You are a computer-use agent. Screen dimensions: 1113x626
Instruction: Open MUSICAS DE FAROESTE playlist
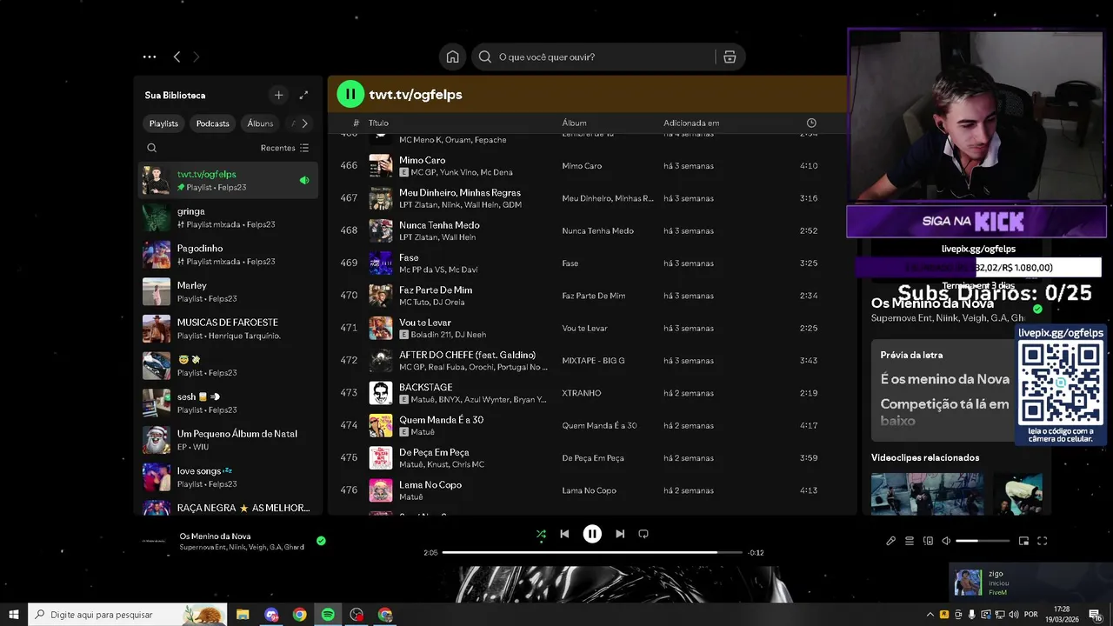[228, 329]
